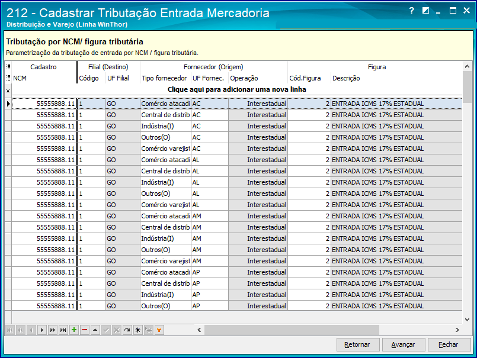Viewport: 477px width, 358px height.
Task: Sort by Operação column header
Action: click(x=258, y=78)
